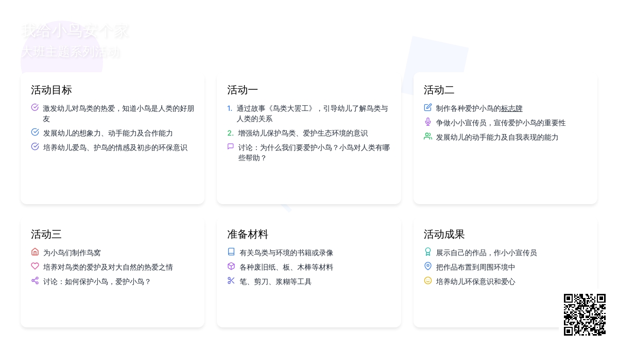Click the 准备材料 card heading
Image resolution: width=618 pixels, height=348 pixels.
coord(248,234)
